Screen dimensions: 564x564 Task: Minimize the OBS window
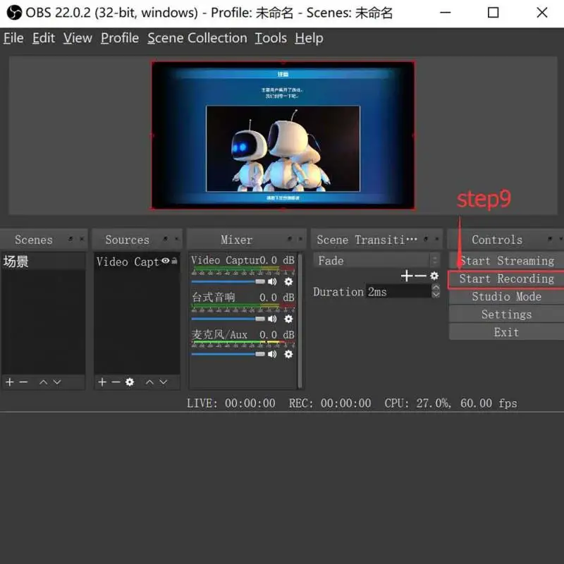point(446,13)
